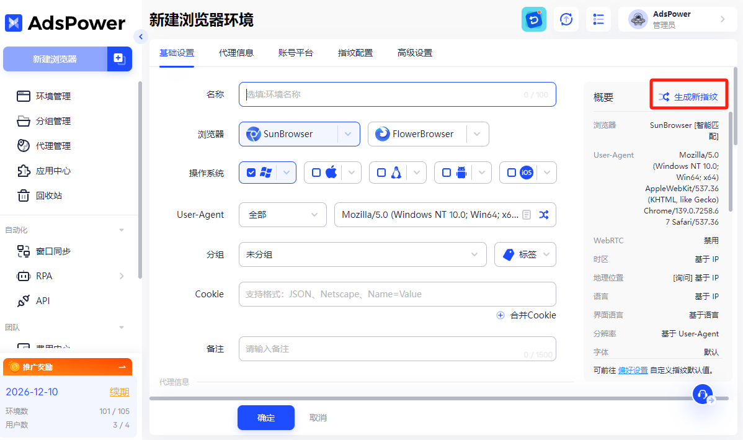This screenshot has width=743, height=440.
Task: Click the 合并Cookie plus icon
Action: (501, 315)
